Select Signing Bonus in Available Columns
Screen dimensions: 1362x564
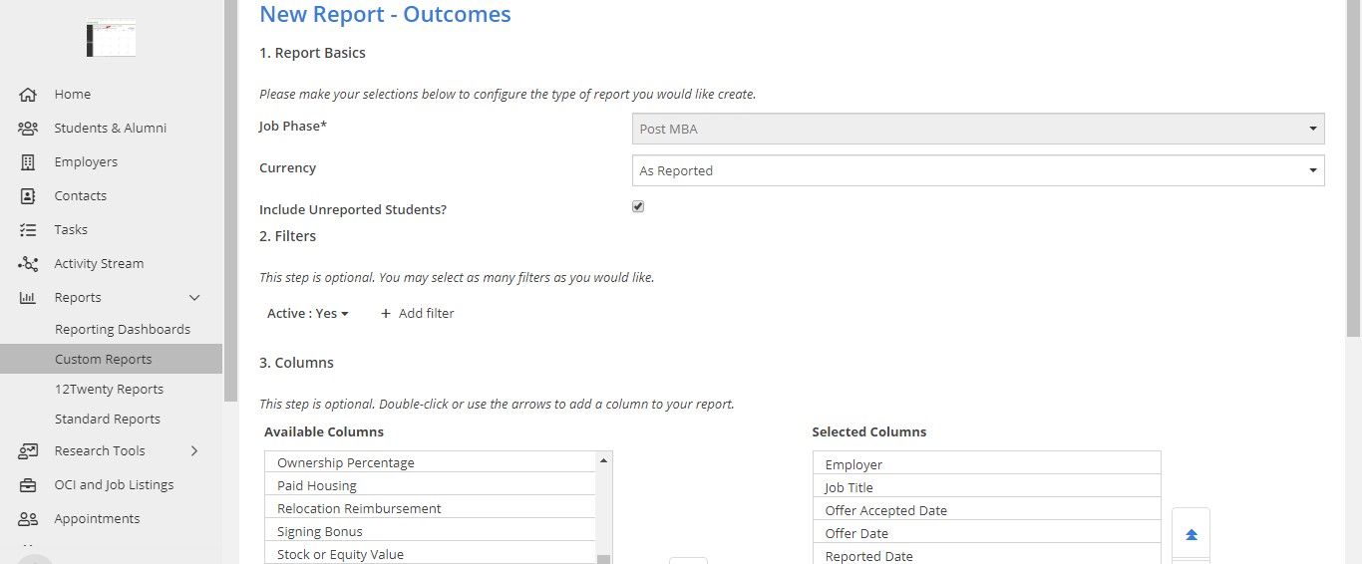tap(320, 532)
